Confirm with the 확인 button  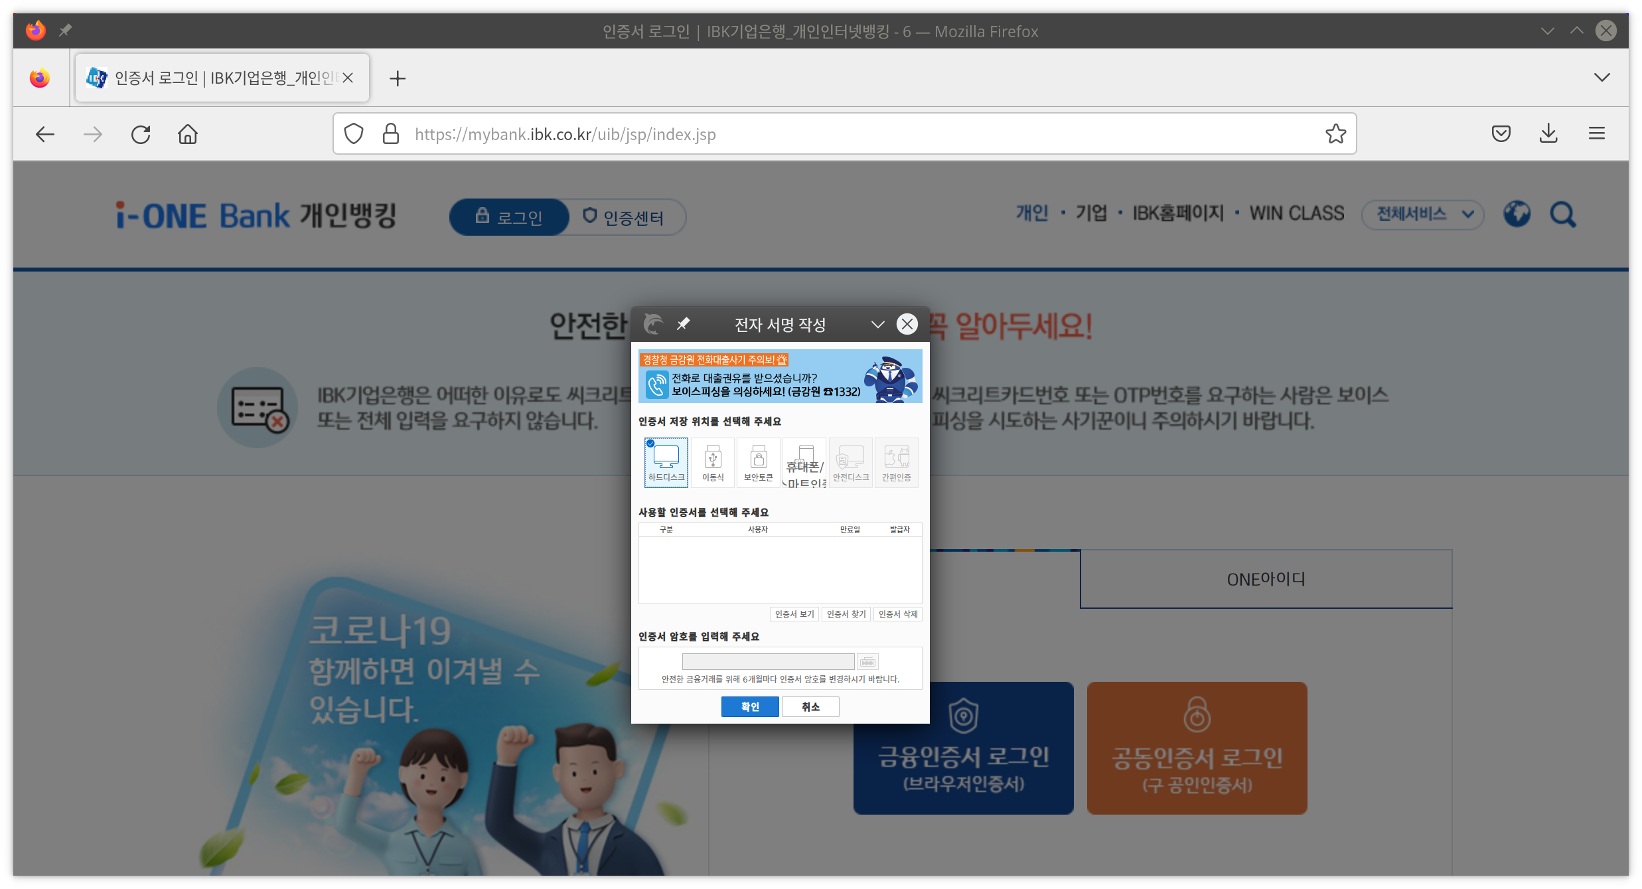[x=750, y=706]
